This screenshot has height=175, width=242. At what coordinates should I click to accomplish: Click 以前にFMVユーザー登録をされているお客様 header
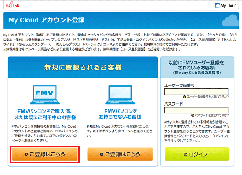(197, 67)
